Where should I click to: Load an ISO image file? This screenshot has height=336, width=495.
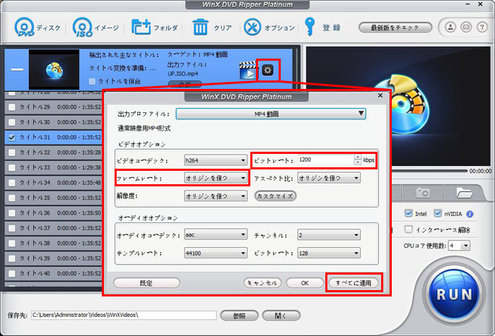[95, 28]
